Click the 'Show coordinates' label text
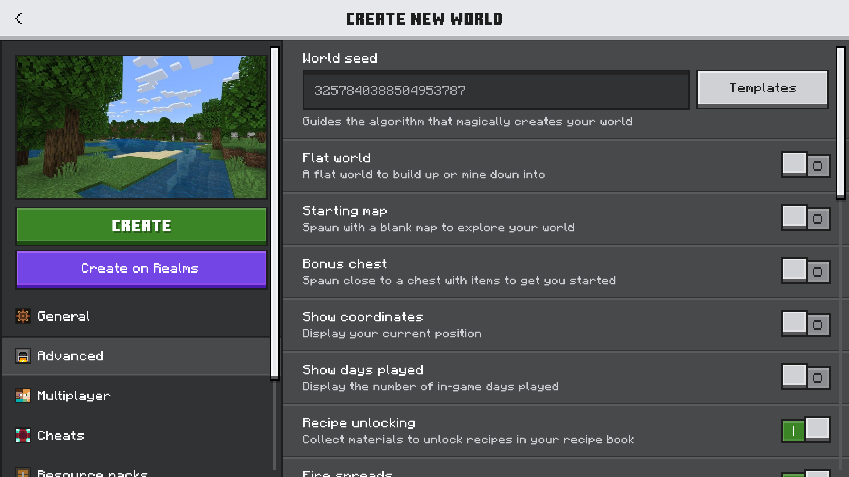 (x=363, y=317)
